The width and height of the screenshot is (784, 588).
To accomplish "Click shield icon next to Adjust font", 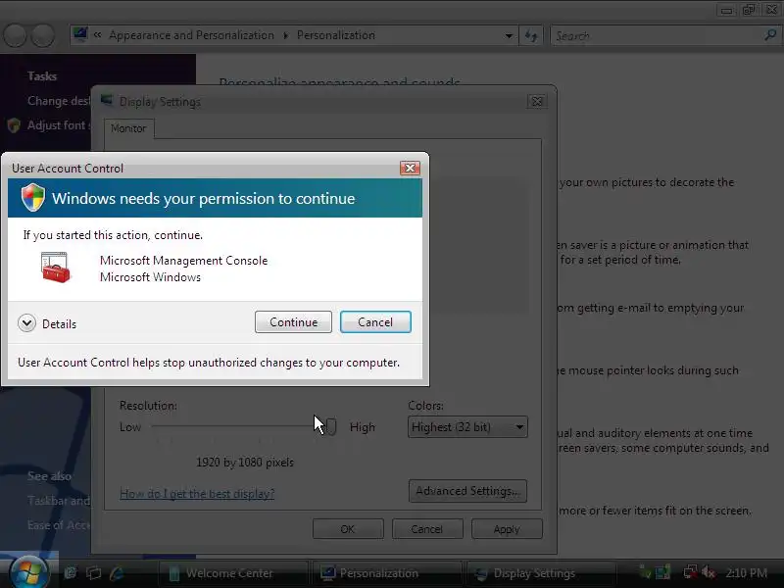I will point(14,125).
